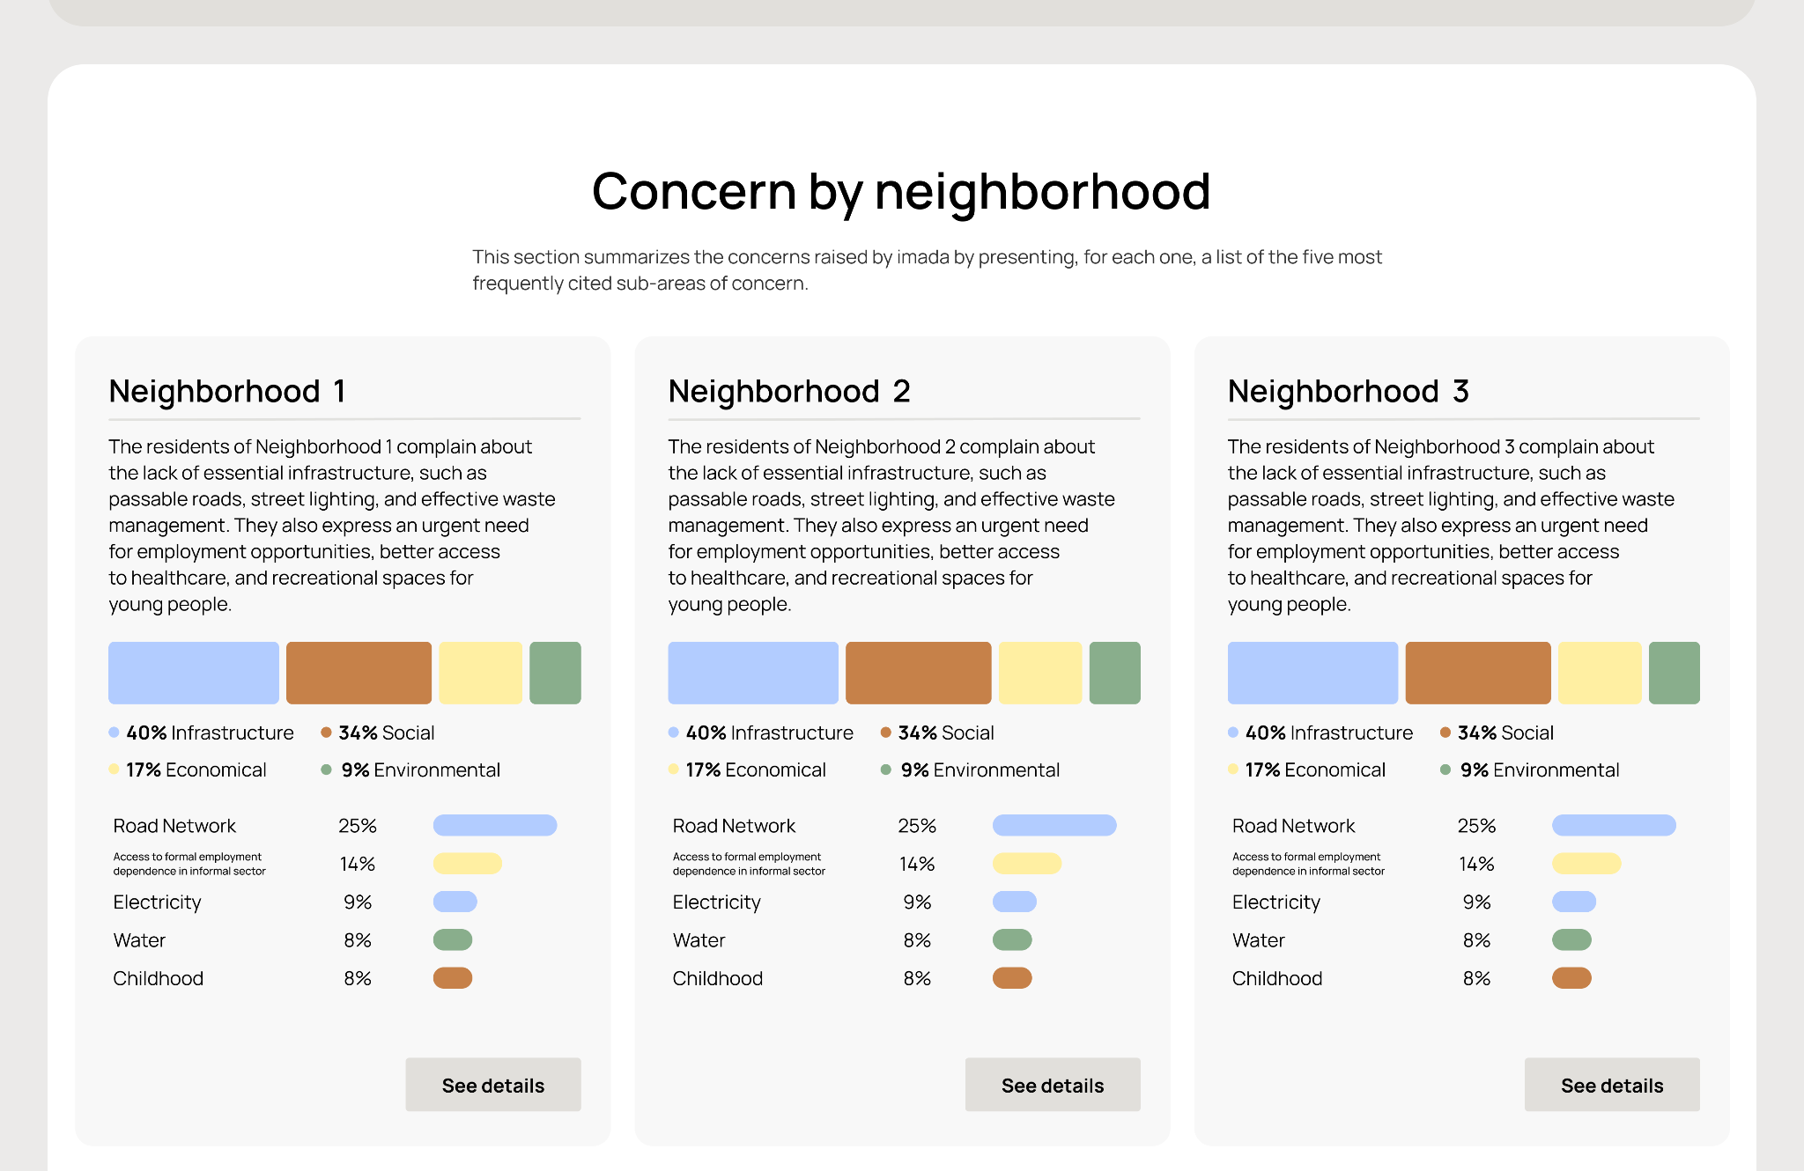Open details for Neighborhood 1
Screen dimensions: 1804x1171
[493, 1085]
